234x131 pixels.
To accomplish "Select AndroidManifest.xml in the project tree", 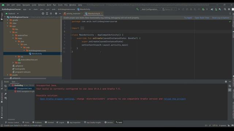I will pyautogui.click(x=29, y=60).
